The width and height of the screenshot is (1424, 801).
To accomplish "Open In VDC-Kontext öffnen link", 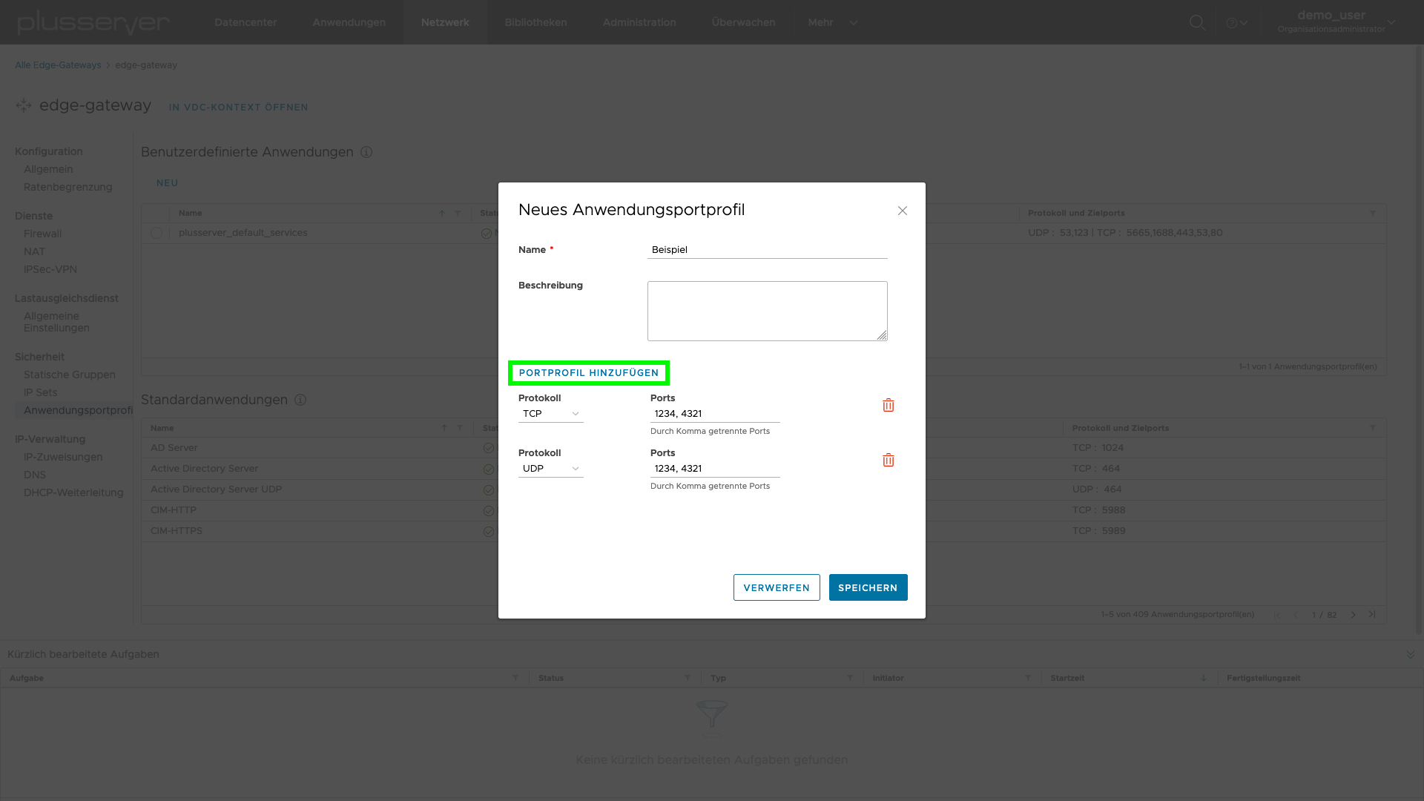I will click(238, 107).
